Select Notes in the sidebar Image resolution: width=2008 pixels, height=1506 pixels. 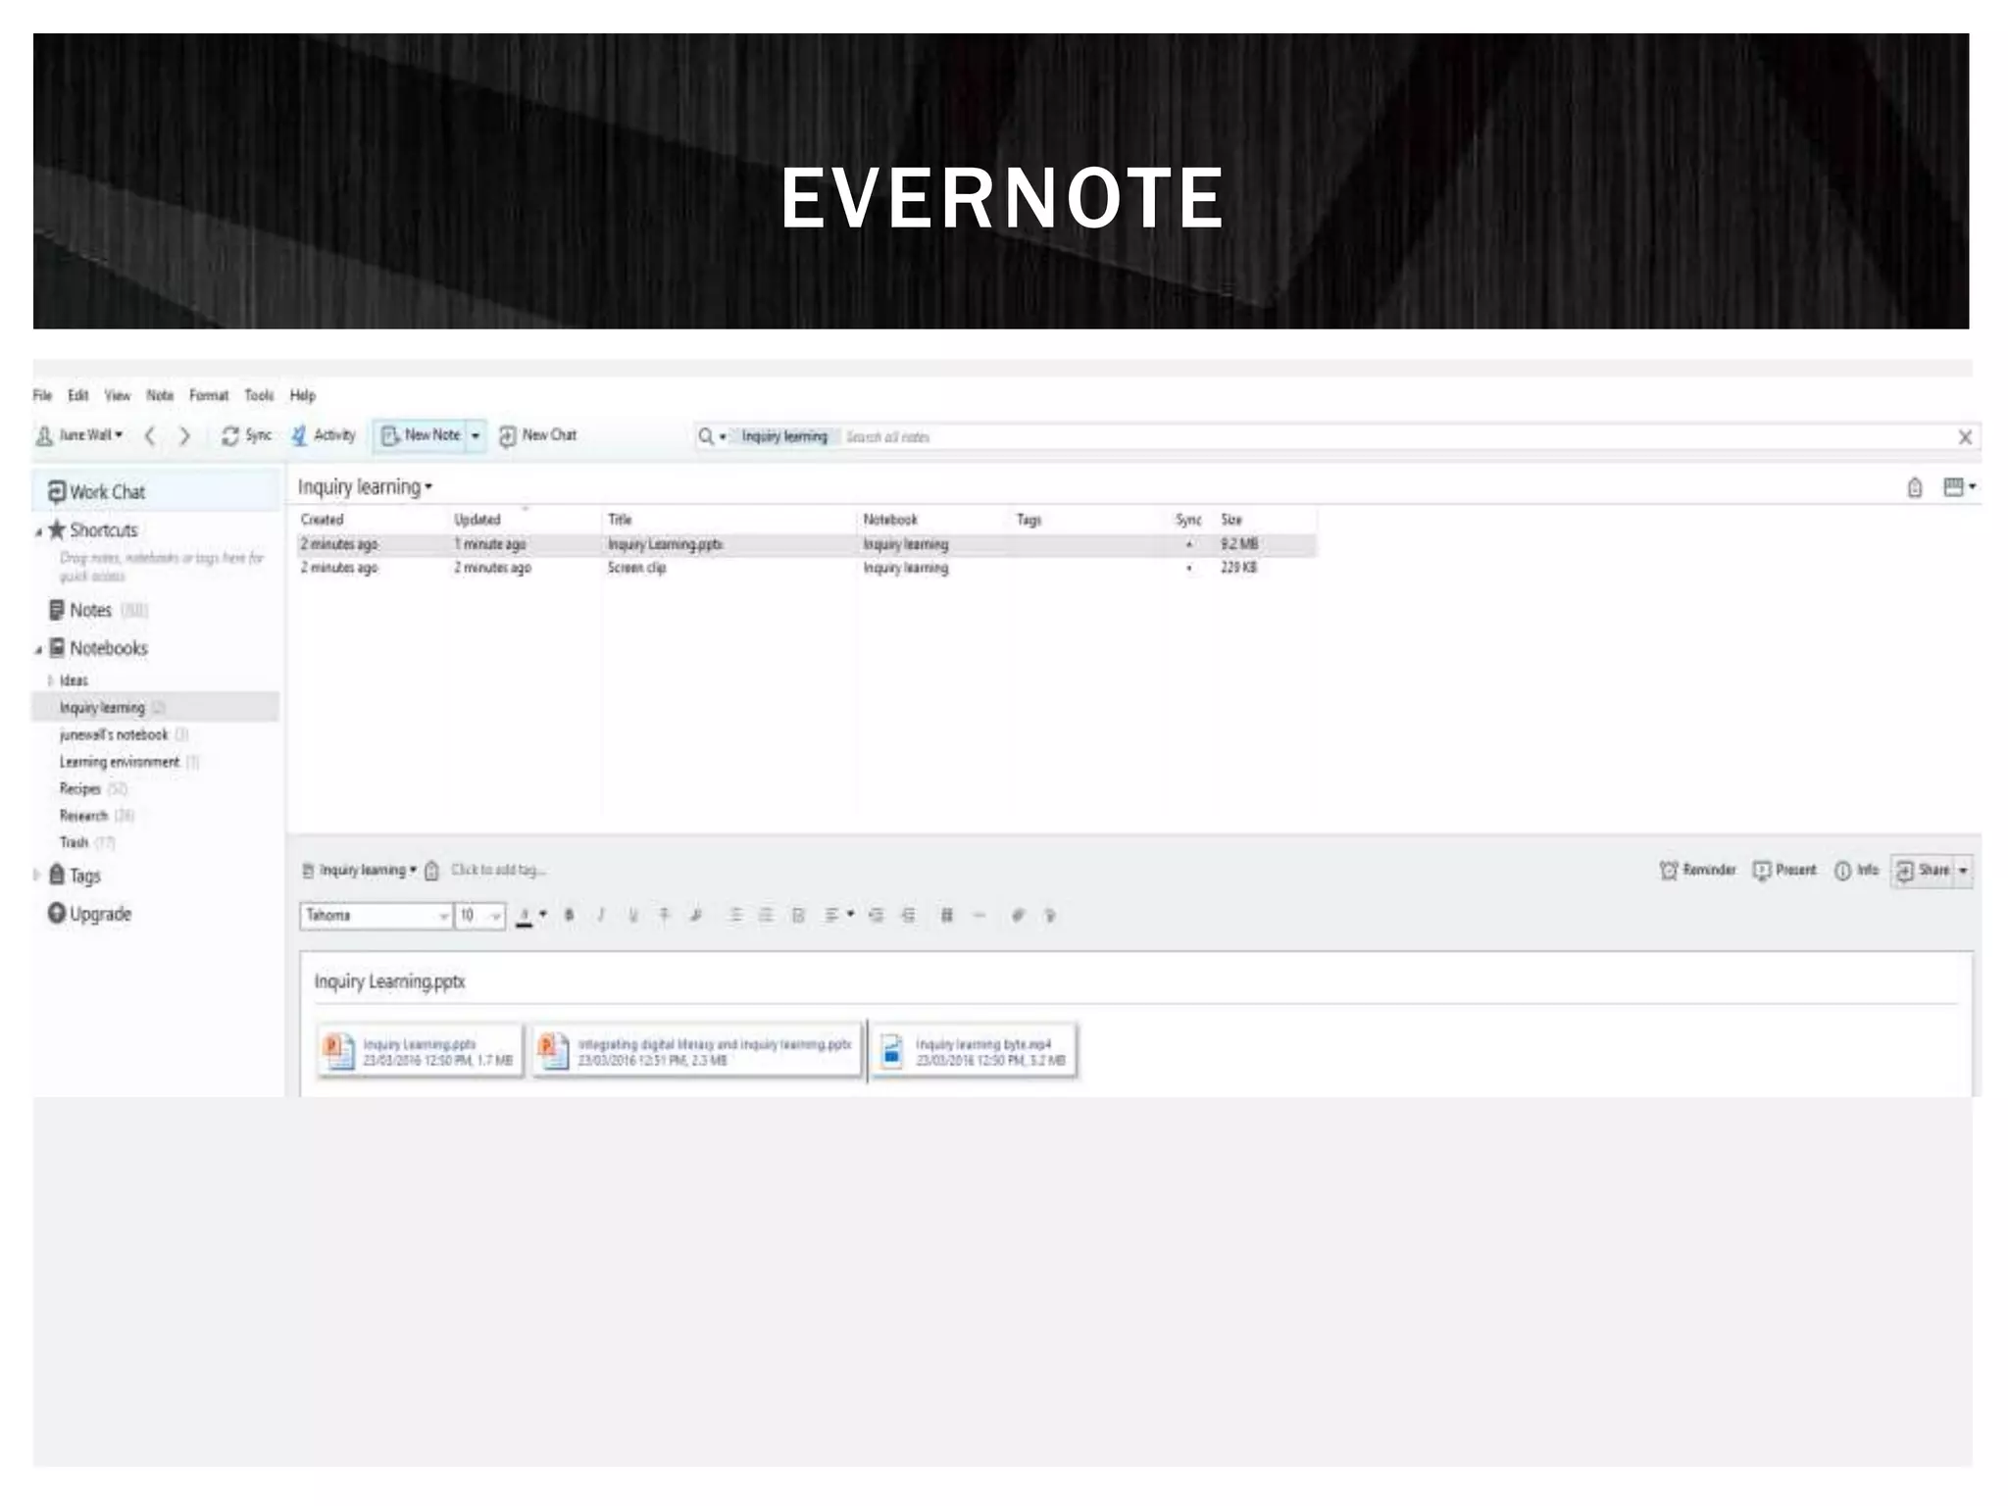[90, 610]
